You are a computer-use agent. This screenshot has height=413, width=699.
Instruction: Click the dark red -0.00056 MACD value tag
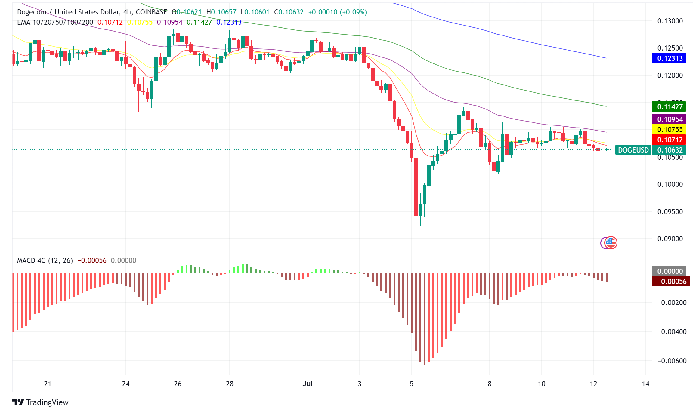click(671, 281)
